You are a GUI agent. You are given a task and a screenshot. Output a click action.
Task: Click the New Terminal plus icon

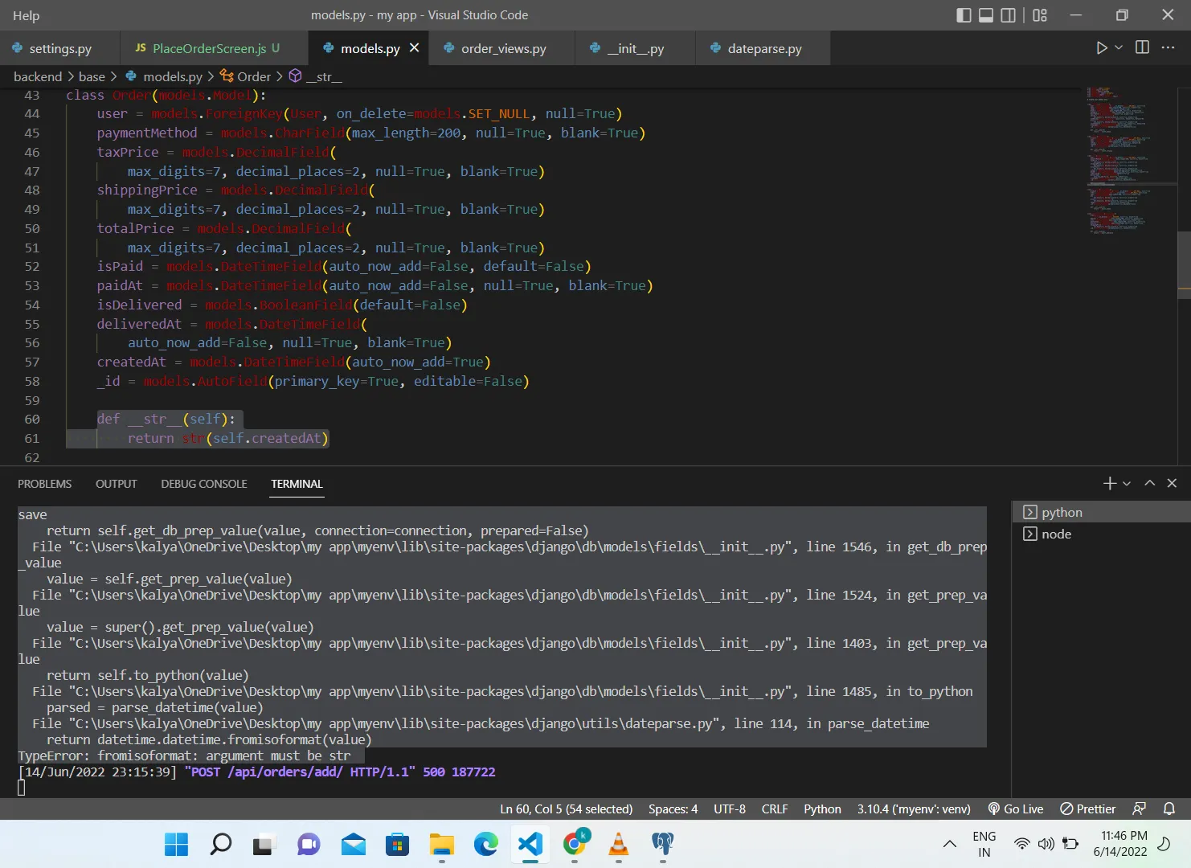click(1109, 483)
